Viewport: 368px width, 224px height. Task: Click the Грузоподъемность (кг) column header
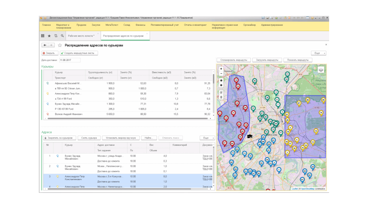101,72
